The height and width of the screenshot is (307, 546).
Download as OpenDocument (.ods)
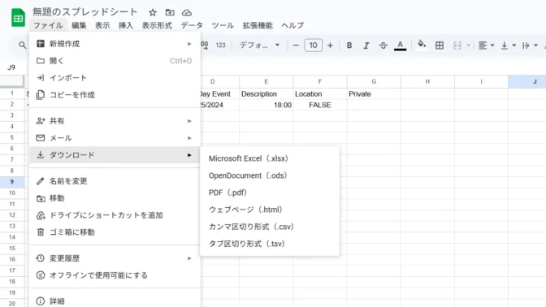[270, 175]
